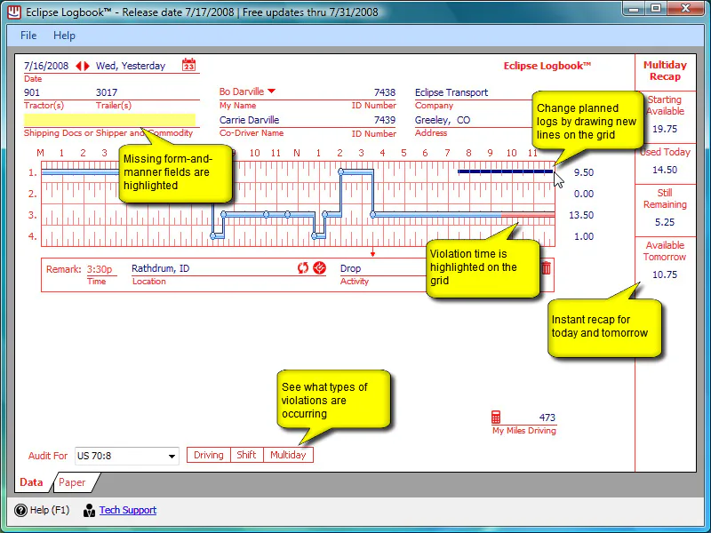The image size is (711, 533).
Task: Click the round red GPS icon beside location
Action: pyautogui.click(x=320, y=268)
